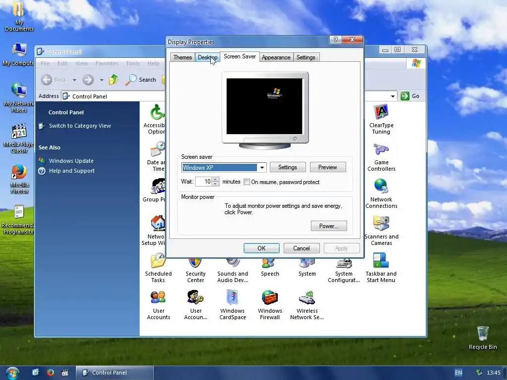507x380 pixels.
Task: Decrease the Wait minutes spinner
Action: (215, 184)
